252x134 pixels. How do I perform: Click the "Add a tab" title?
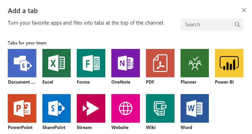[23, 11]
